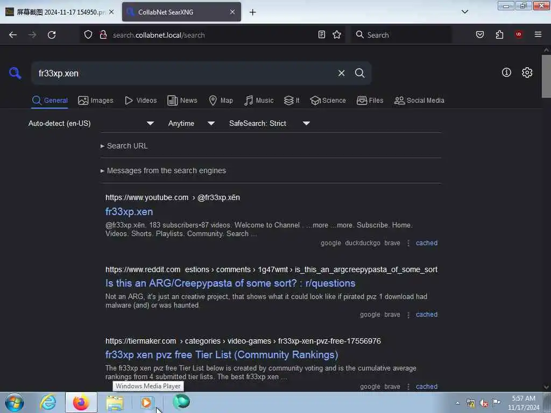Image resolution: width=551 pixels, height=413 pixels.
Task: Open the tracking protection shield icon
Action: pos(88,34)
